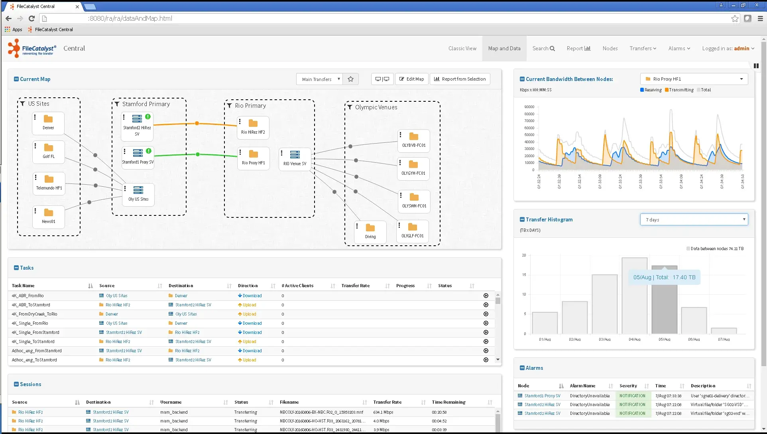767x434 pixels.
Task: Collapse the Current Map panel
Action: pos(16,79)
